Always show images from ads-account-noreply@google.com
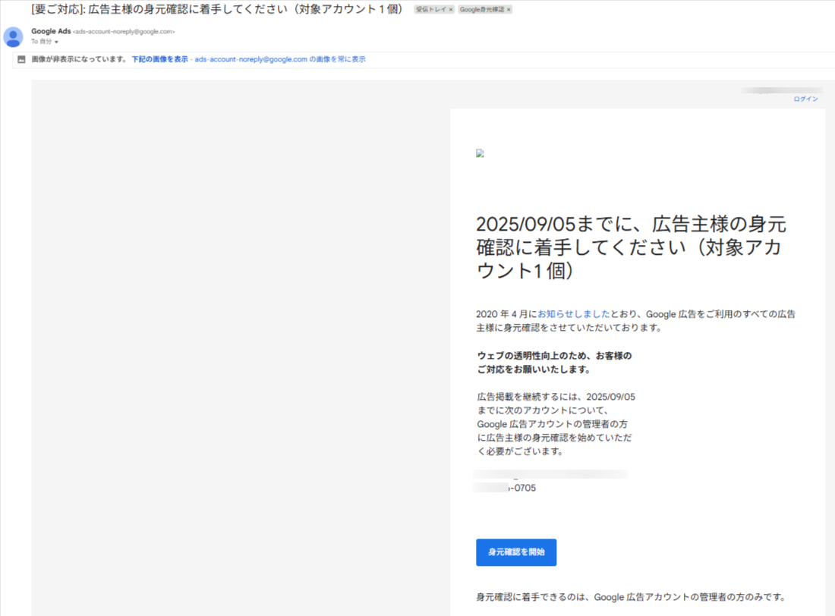This screenshot has width=835, height=616. pyautogui.click(x=280, y=59)
